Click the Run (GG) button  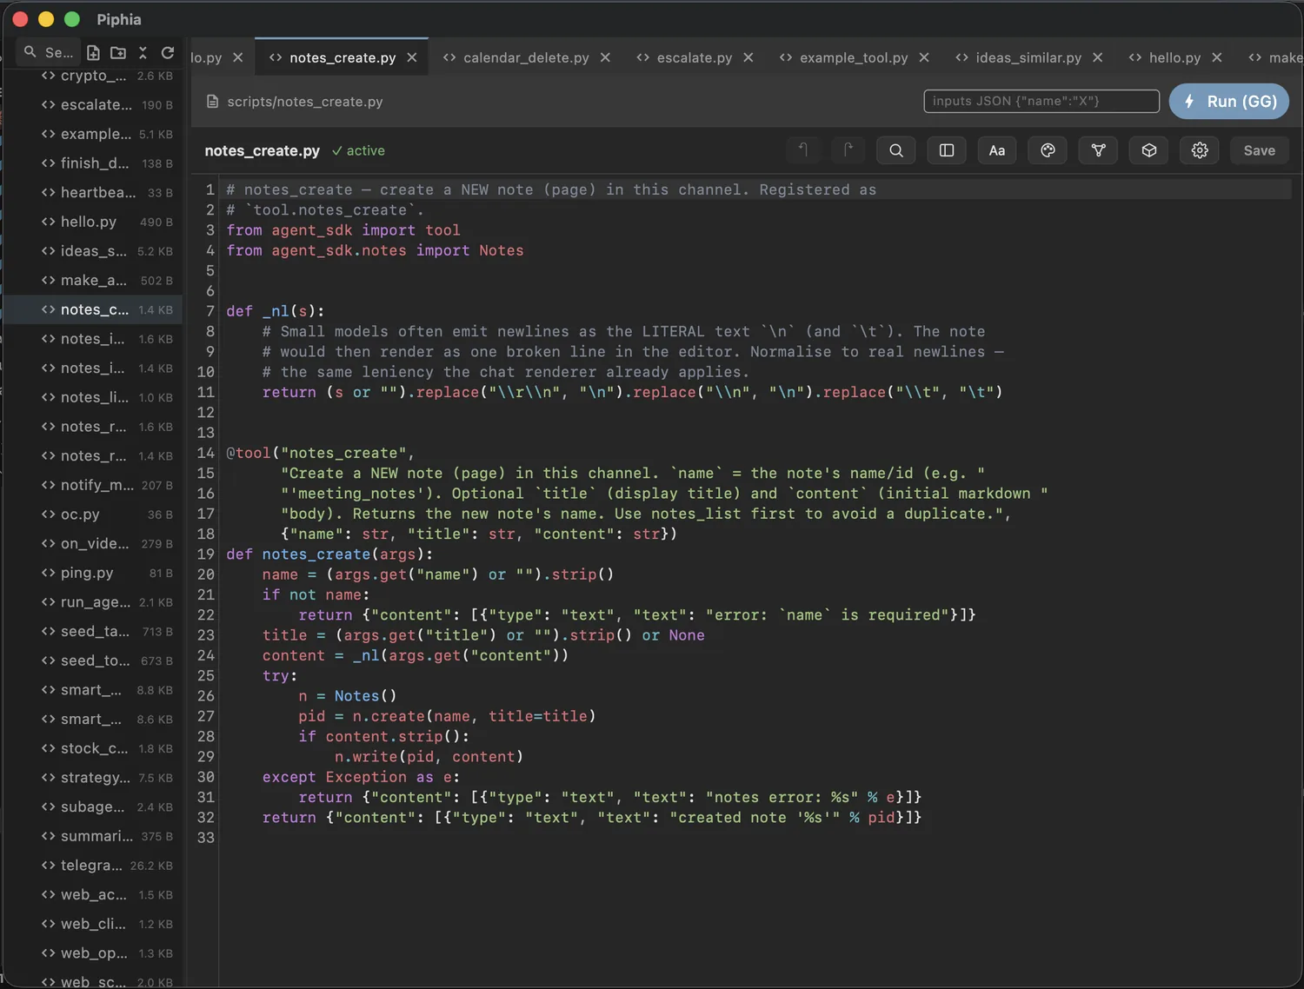point(1229,101)
